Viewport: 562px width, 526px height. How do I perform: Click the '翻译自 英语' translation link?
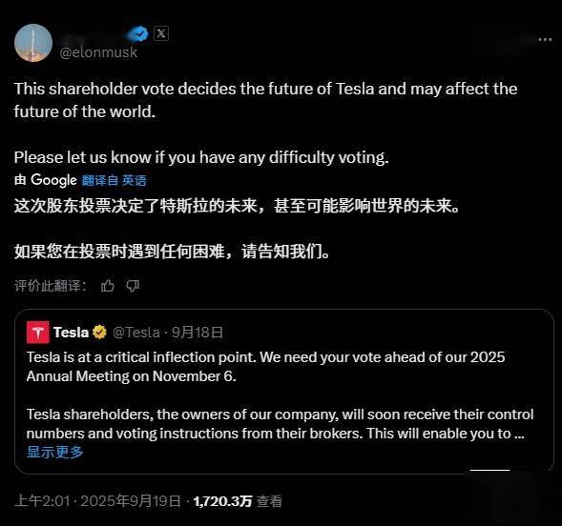pos(114,180)
